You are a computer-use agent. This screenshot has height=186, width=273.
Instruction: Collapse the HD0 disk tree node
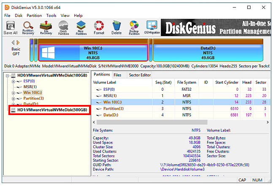7,76
